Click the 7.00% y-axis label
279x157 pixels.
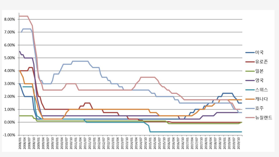(10, 32)
